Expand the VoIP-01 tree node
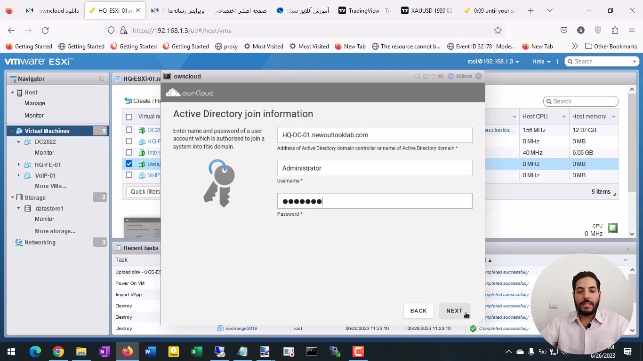Image resolution: width=643 pixels, height=361 pixels. click(x=19, y=175)
